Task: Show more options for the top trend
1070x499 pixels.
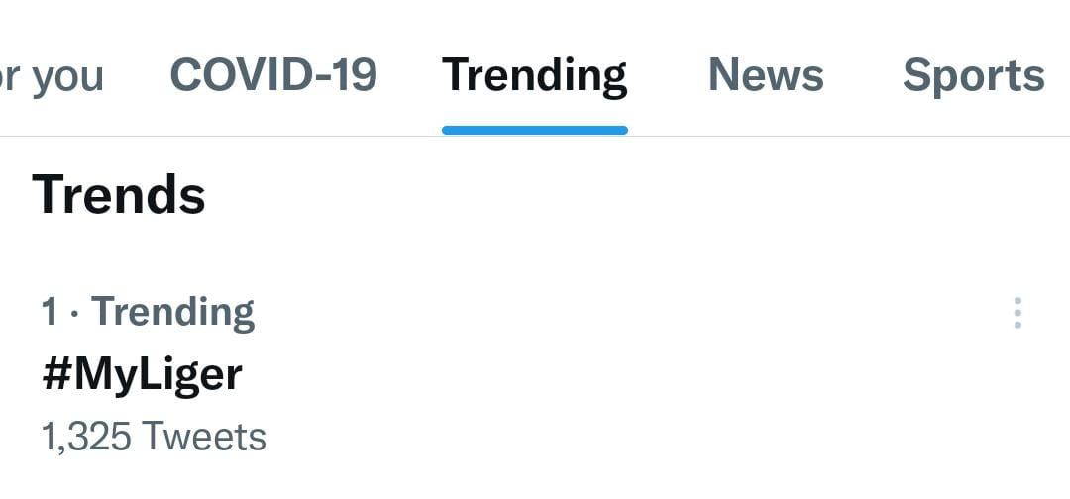Action: (x=1017, y=313)
